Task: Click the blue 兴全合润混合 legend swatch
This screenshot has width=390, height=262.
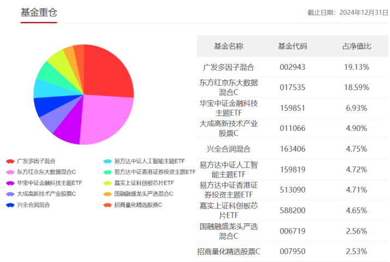Action: coord(10,205)
